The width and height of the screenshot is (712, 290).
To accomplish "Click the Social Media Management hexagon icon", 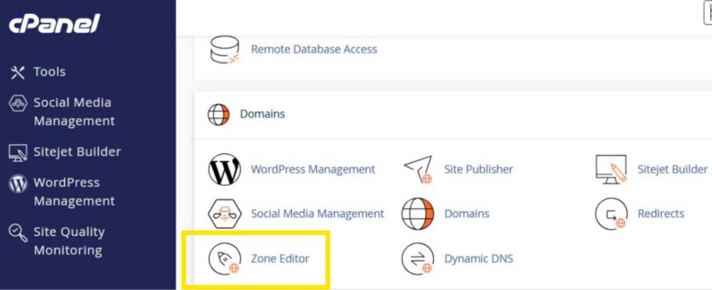I will pyautogui.click(x=225, y=214).
